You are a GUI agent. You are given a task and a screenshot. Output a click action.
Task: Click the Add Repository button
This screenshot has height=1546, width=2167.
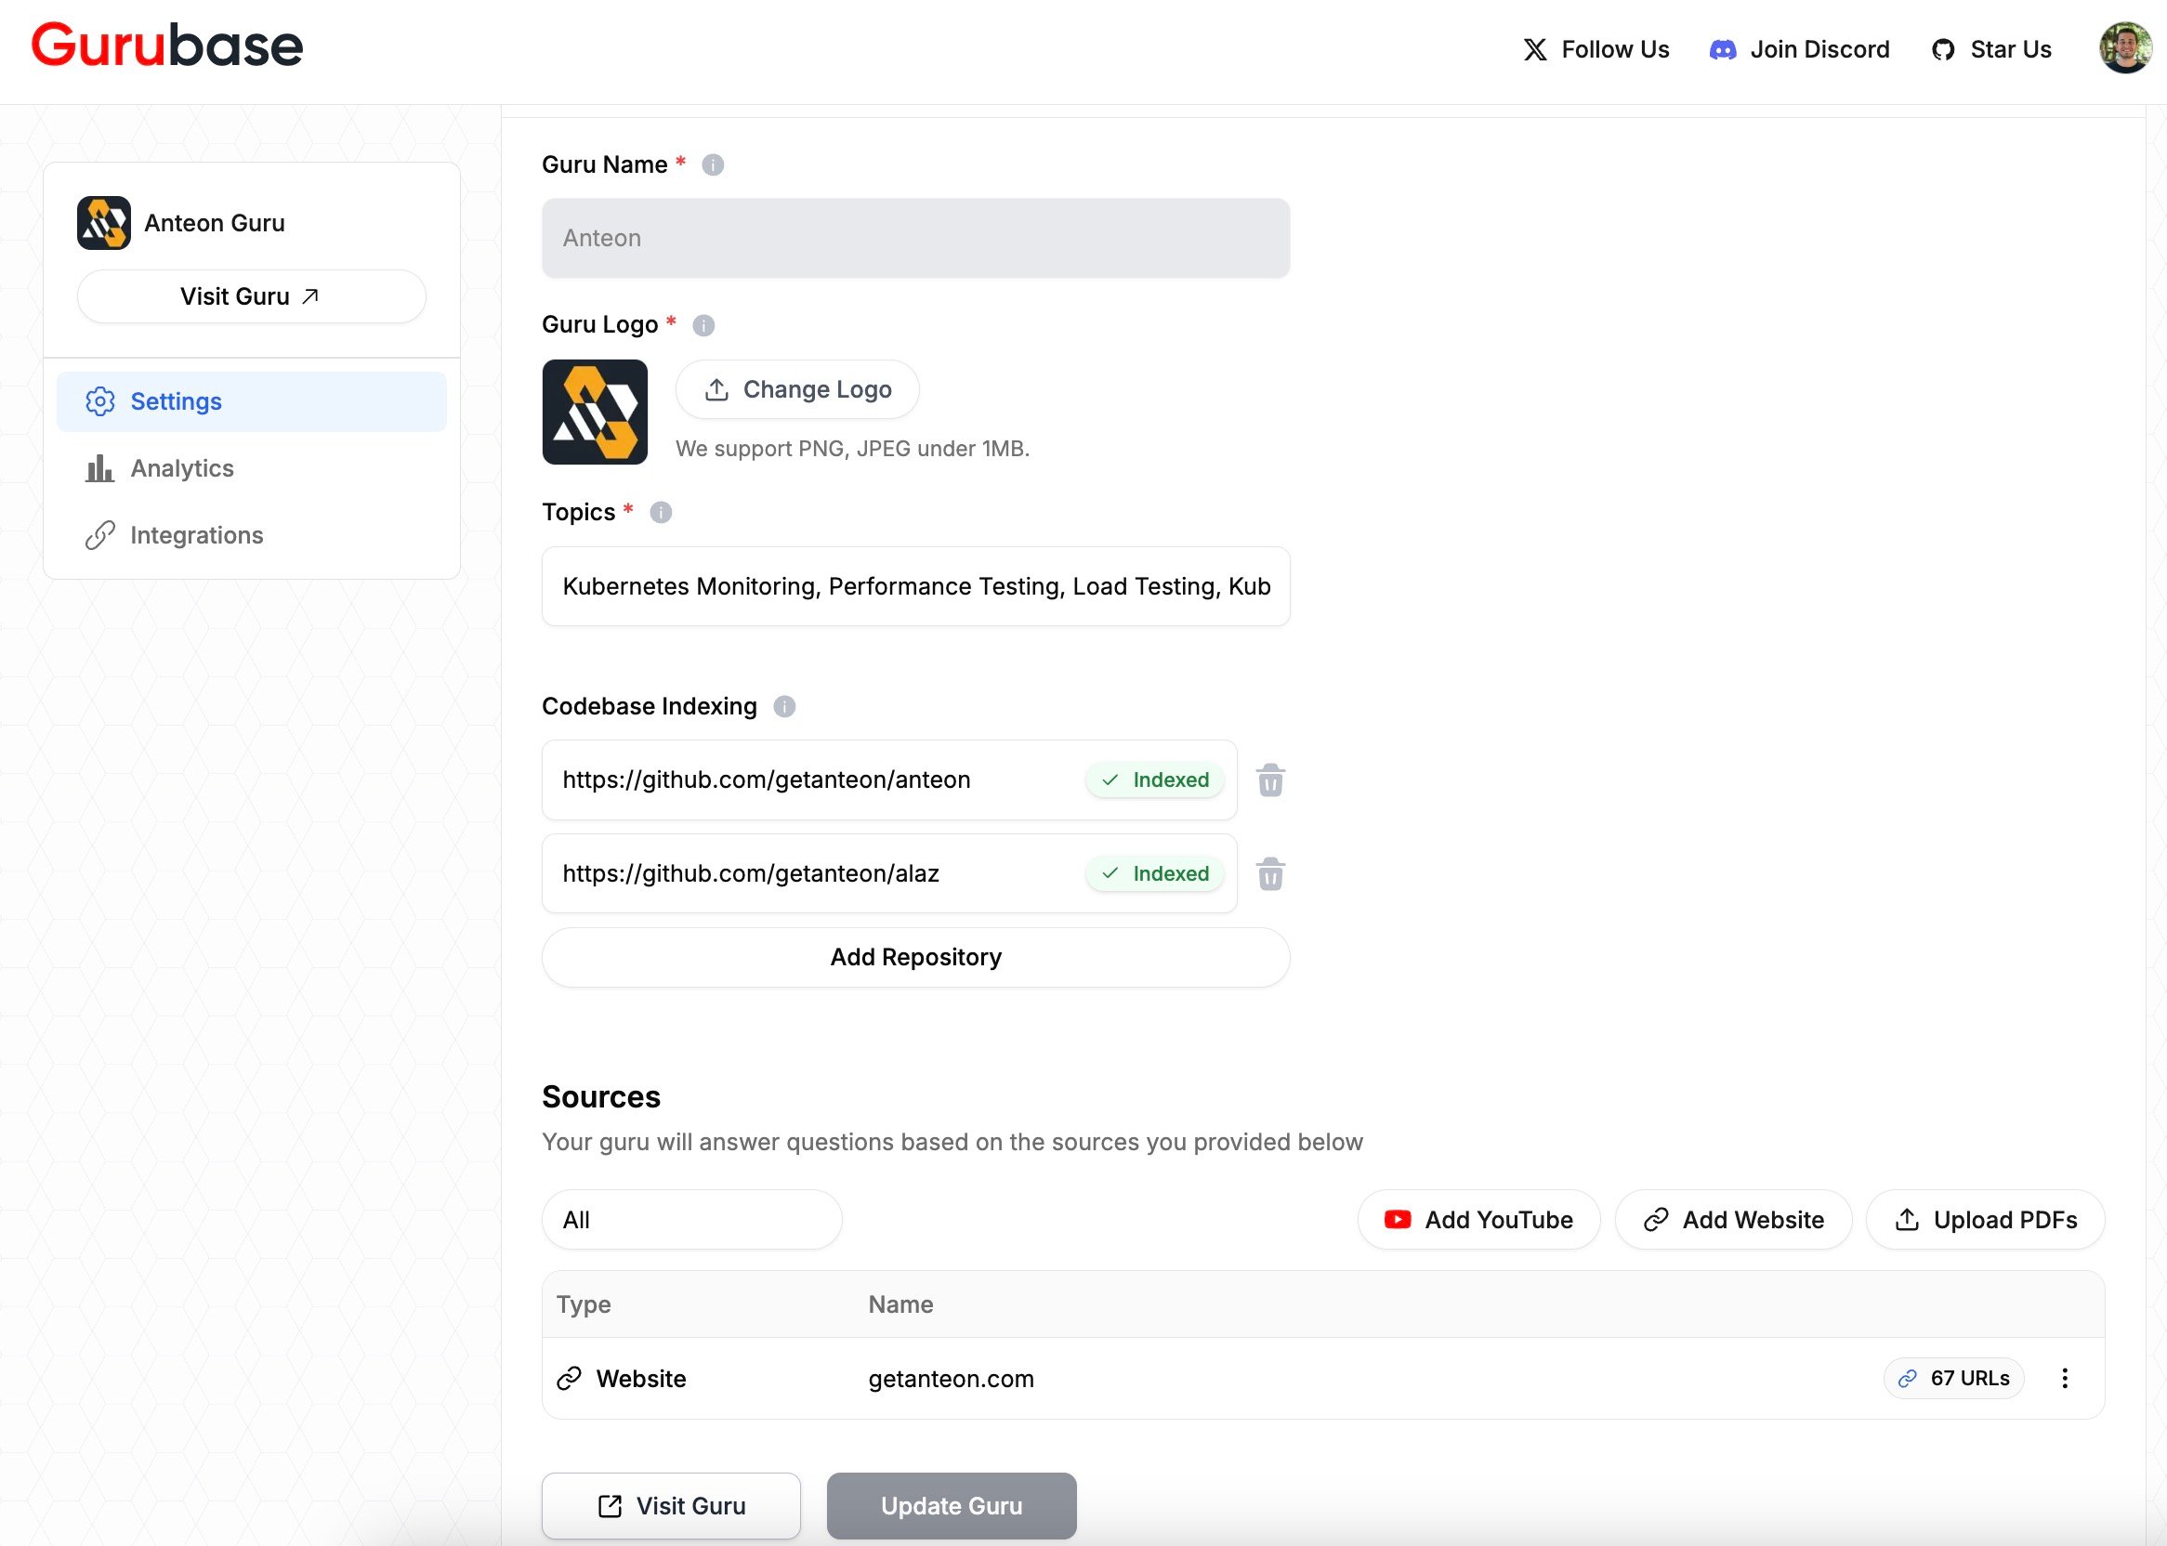coord(915,957)
